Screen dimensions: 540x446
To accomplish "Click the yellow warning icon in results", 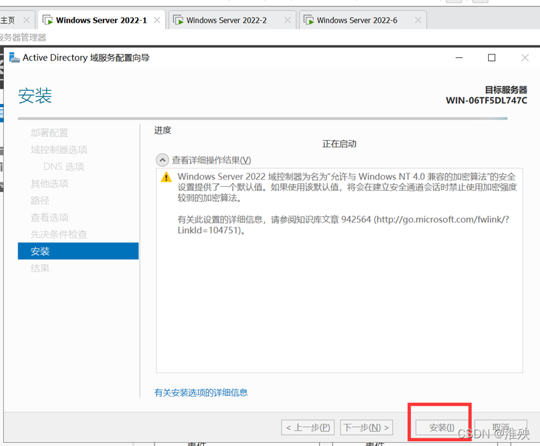I will coord(166,177).
